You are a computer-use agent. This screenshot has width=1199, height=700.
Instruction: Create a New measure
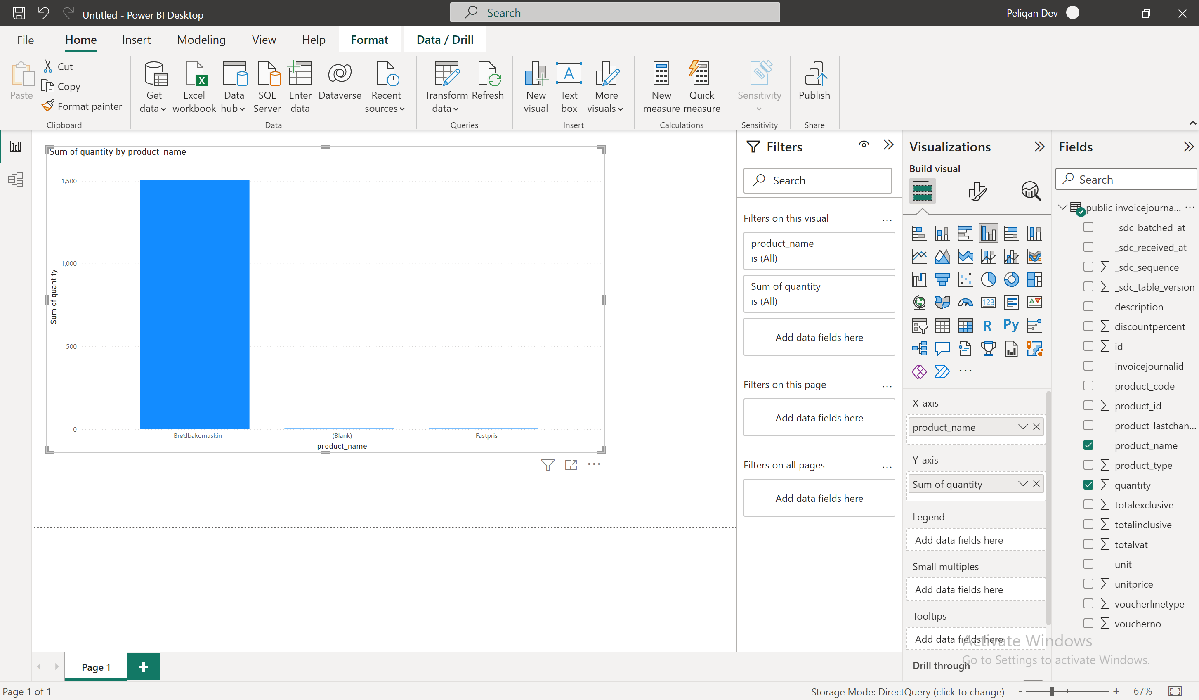click(x=661, y=87)
